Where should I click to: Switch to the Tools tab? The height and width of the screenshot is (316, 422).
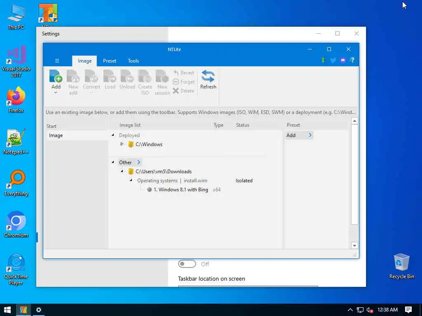pyautogui.click(x=133, y=61)
